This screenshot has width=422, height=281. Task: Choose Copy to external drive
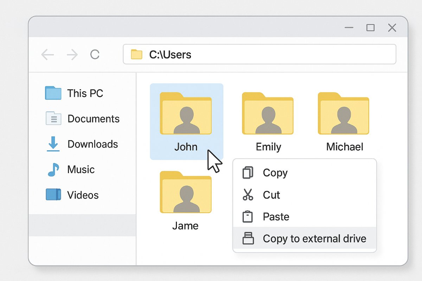coord(305,238)
